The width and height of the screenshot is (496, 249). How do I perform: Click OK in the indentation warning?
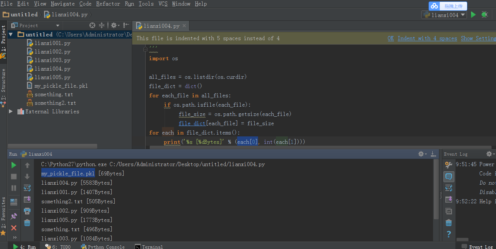[391, 38]
